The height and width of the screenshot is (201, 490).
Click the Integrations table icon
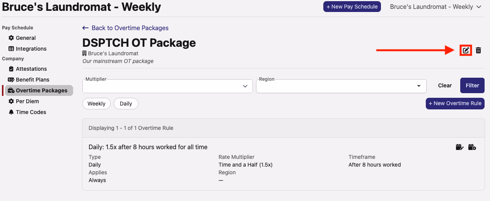pos(11,49)
